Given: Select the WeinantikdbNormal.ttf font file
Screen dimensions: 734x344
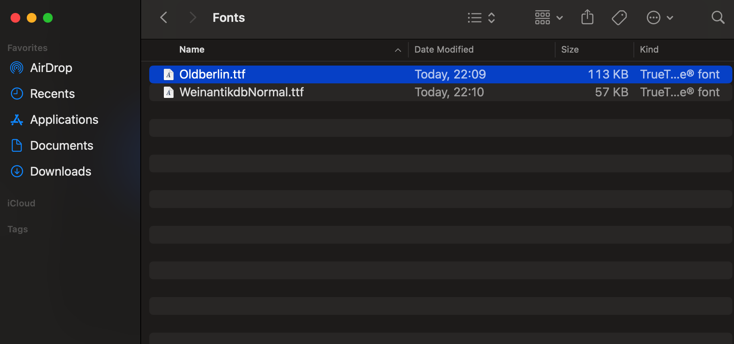Looking at the screenshot, I should (x=241, y=92).
